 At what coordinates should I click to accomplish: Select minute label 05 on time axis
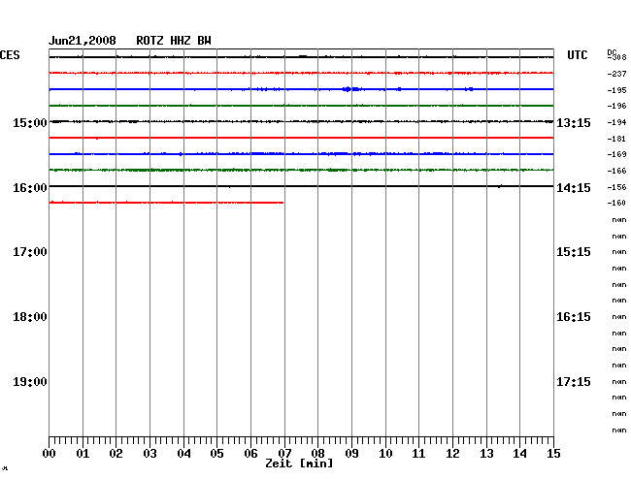click(216, 454)
